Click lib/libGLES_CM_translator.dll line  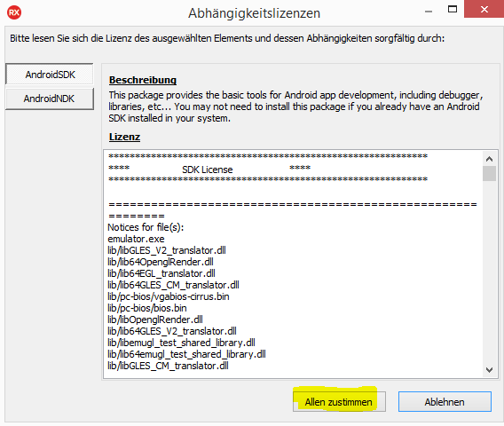[168, 366]
